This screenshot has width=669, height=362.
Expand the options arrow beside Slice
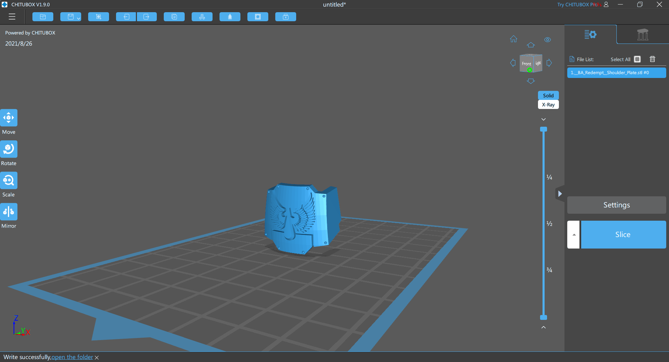[574, 235]
